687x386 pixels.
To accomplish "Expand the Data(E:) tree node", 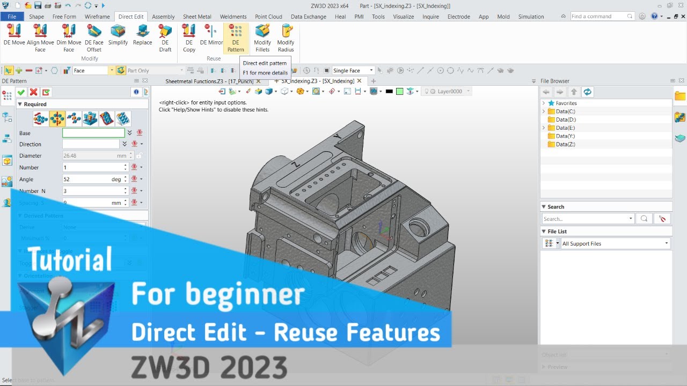I will (x=544, y=128).
